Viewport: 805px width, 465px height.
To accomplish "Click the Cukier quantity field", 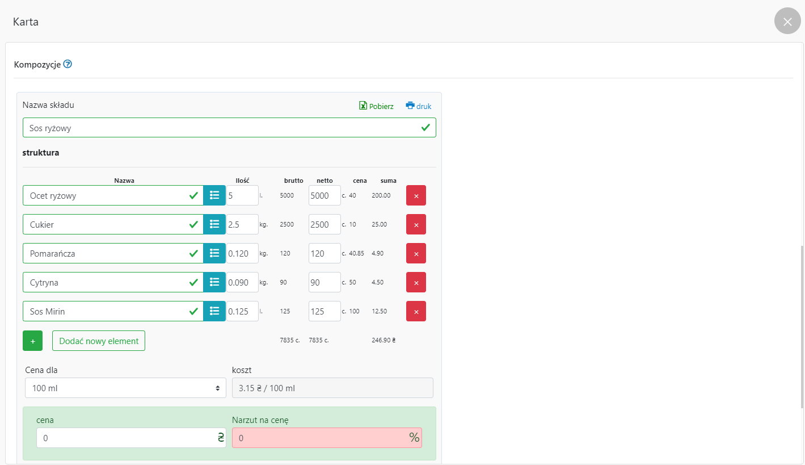I will [242, 224].
